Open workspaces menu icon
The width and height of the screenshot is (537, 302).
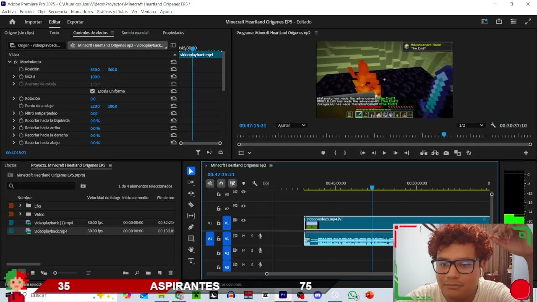point(514,21)
